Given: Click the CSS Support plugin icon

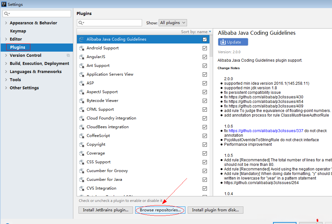Looking at the screenshot, I should 81,162.
